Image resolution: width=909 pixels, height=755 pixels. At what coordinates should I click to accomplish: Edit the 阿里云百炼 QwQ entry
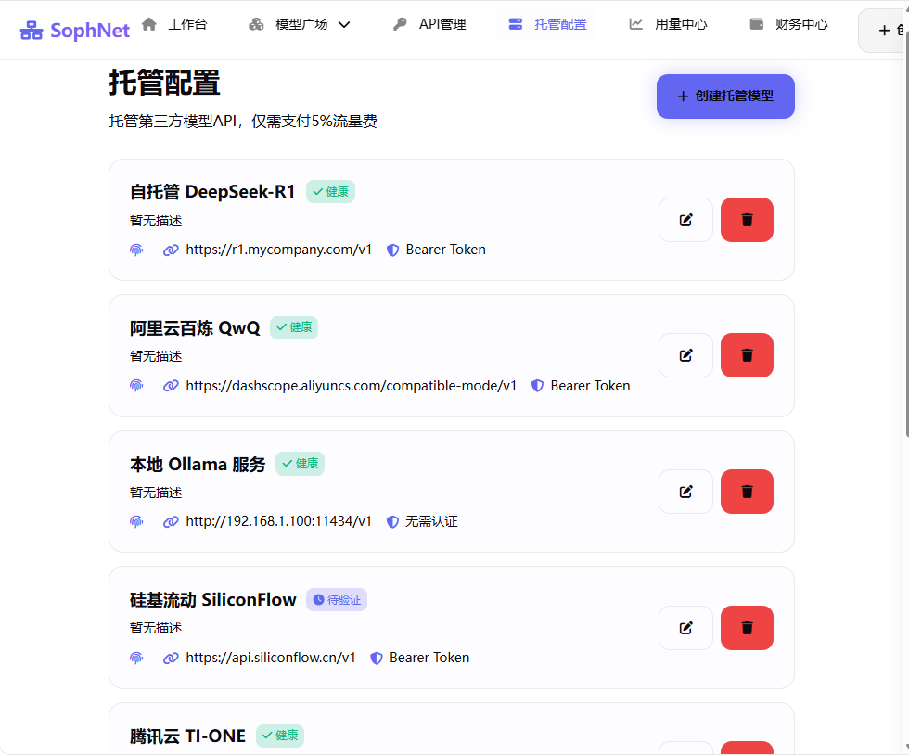685,355
